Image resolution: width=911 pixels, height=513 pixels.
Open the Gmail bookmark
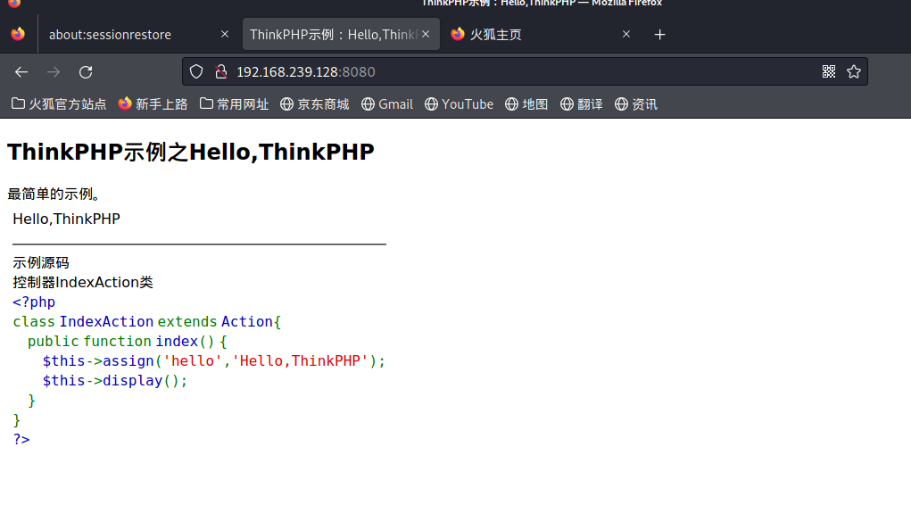click(387, 104)
